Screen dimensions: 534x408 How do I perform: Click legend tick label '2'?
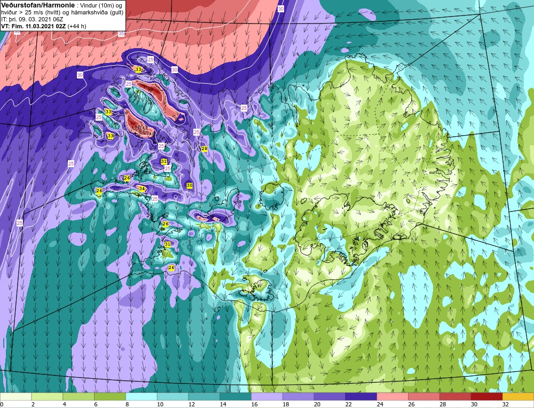tap(33, 404)
